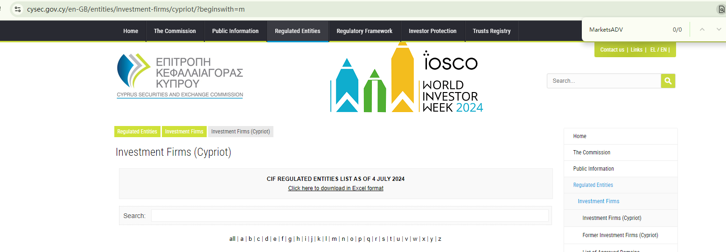The image size is (726, 252).
Task: Go to previous find-in-page match arrow
Action: 702,29
